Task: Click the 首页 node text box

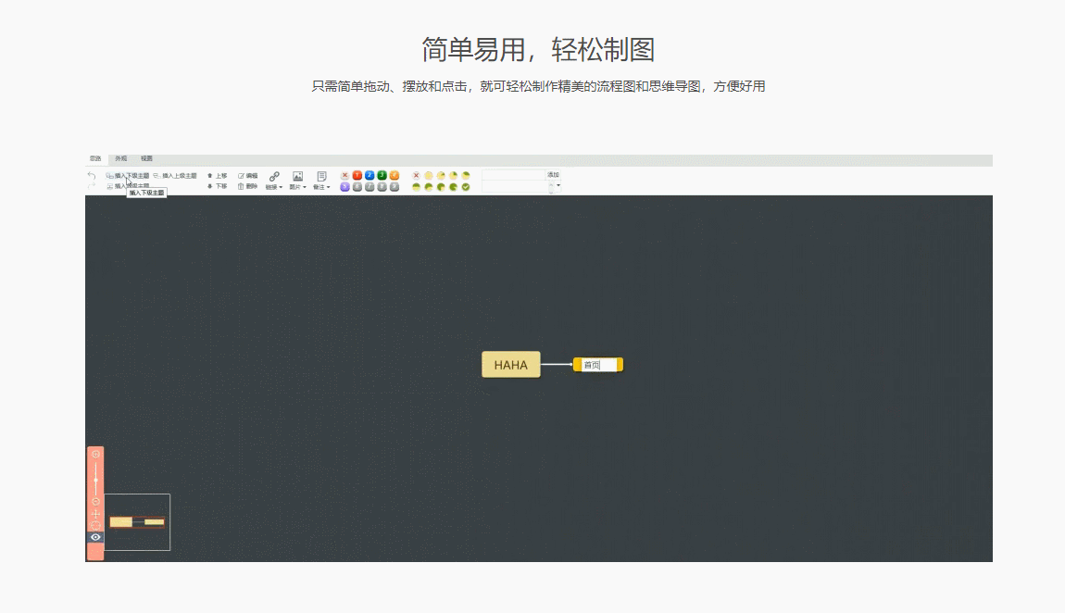Action: (x=599, y=365)
